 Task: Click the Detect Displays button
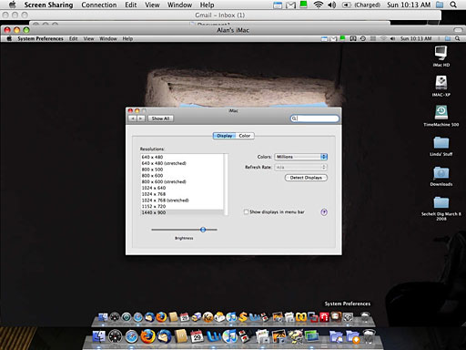[x=306, y=178]
